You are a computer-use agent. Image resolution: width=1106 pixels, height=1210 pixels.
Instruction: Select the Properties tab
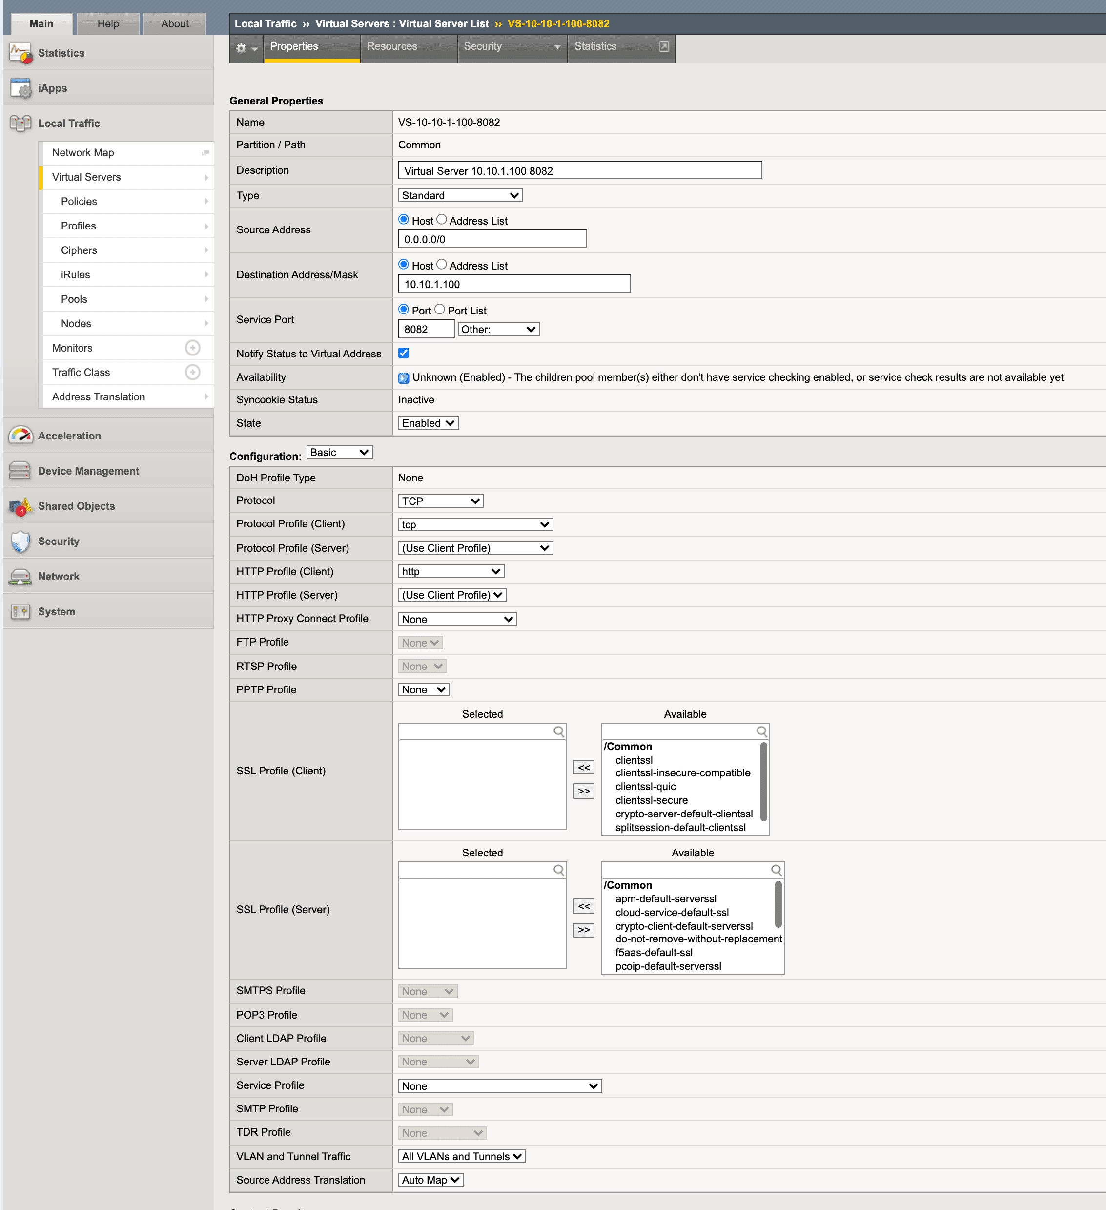click(312, 47)
